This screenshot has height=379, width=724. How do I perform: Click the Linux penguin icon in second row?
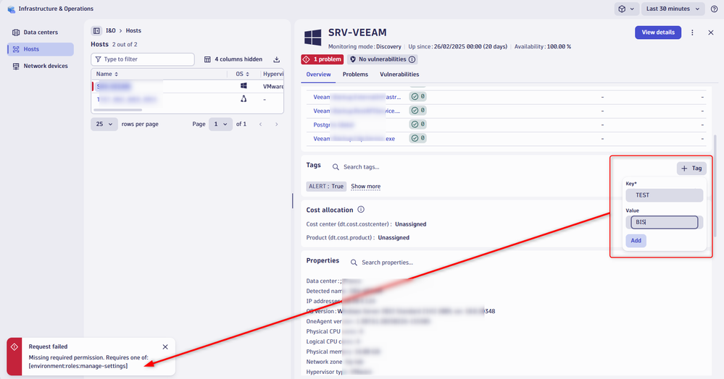(244, 98)
